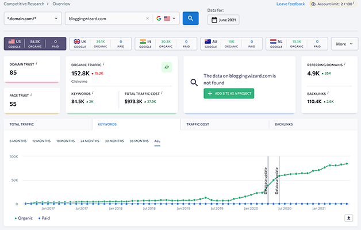The height and width of the screenshot is (230, 361).
Task: Click the blue search magnifier button
Action: pyautogui.click(x=190, y=18)
